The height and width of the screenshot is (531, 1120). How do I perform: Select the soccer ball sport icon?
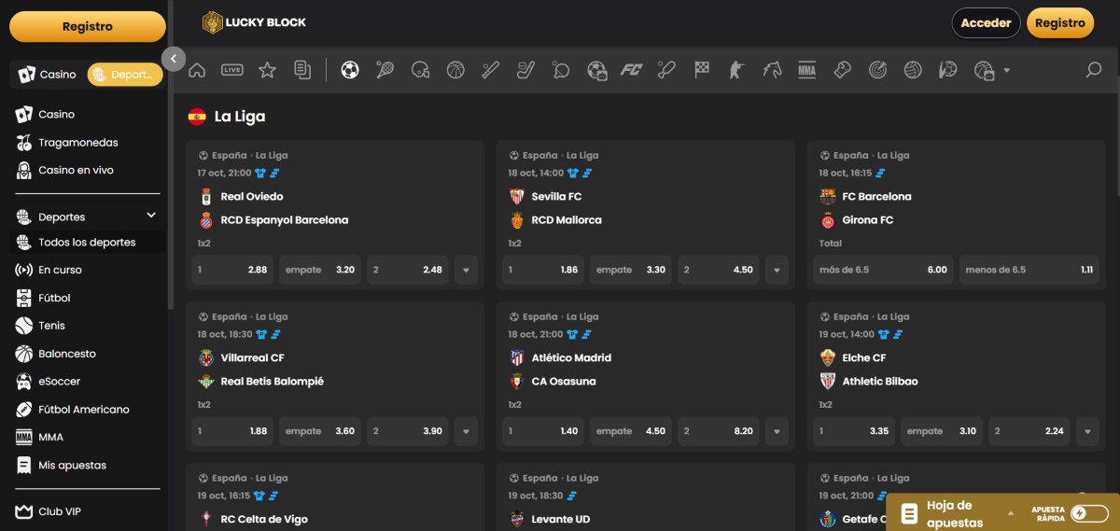[350, 70]
